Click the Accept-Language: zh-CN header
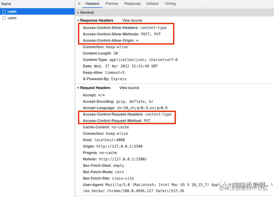Screen dimensions: 274x197 [125, 108]
